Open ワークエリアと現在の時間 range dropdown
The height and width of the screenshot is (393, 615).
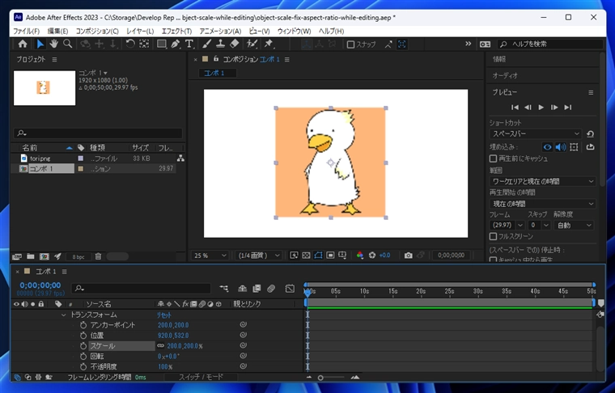coord(542,181)
